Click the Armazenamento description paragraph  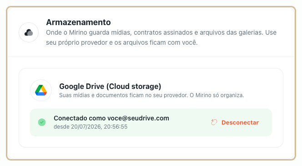click(161, 37)
